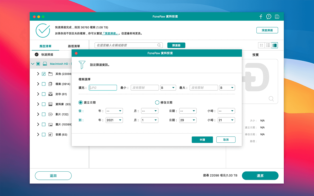Select the 修改日期 radio button

(157, 102)
